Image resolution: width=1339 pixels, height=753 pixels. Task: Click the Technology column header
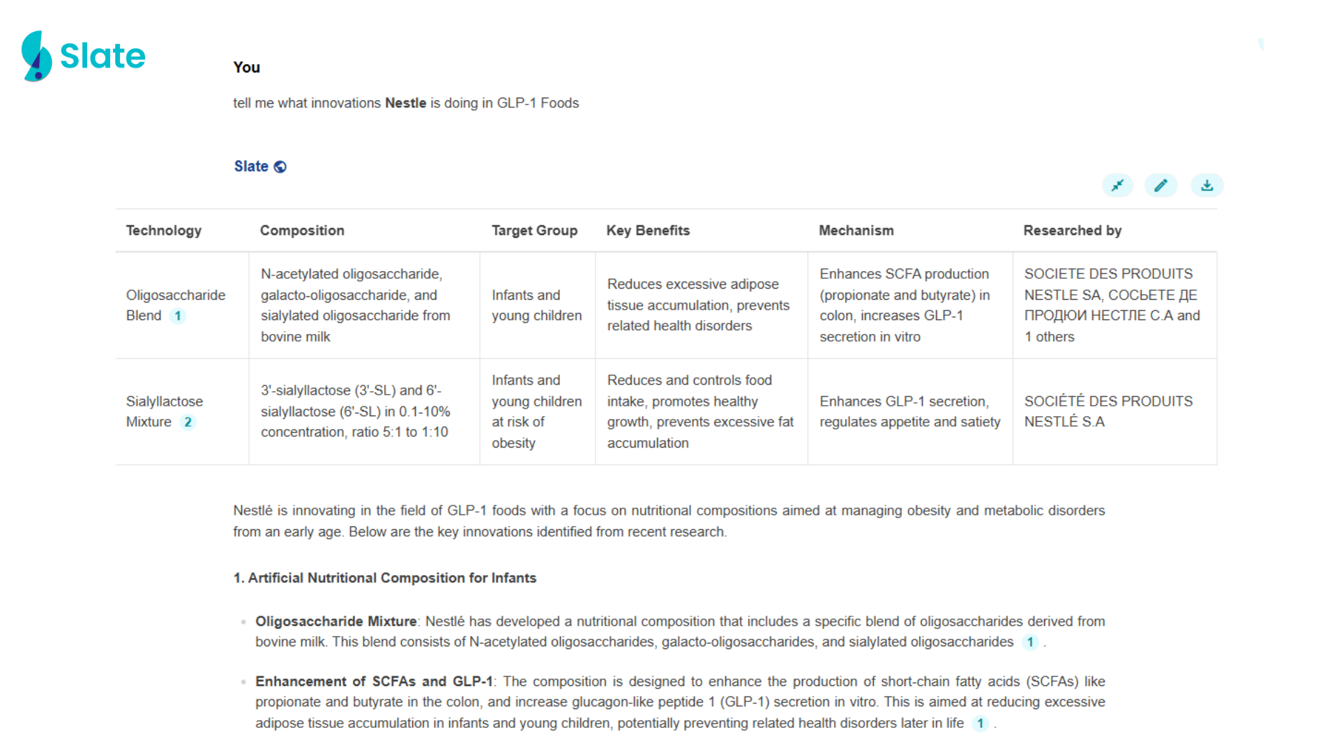163,231
